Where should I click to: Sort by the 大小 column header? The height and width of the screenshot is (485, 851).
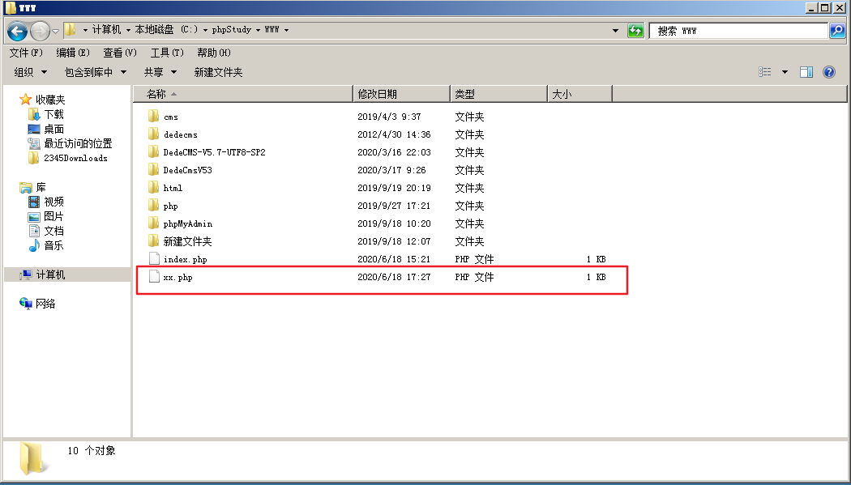pos(579,94)
